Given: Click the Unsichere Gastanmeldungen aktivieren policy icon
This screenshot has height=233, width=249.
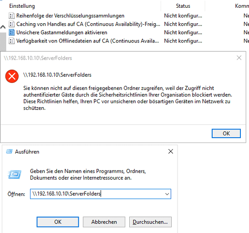Looking at the screenshot, I should coord(11,32).
